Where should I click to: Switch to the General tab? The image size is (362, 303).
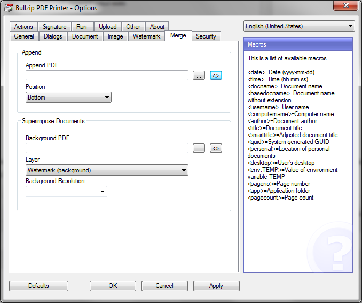coord(24,36)
